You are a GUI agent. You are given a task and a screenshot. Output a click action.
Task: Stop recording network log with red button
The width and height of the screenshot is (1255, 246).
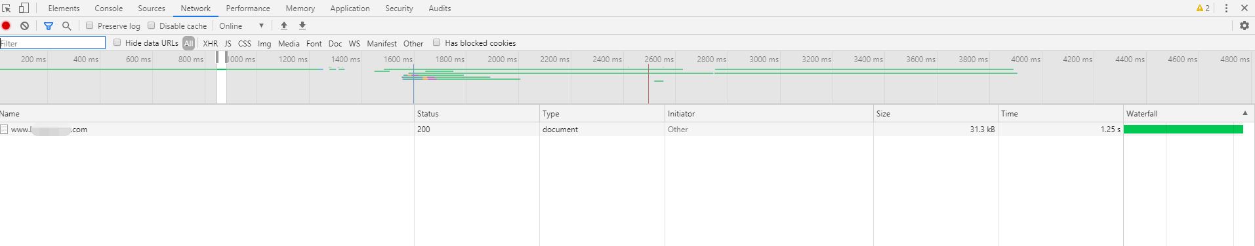click(6, 26)
